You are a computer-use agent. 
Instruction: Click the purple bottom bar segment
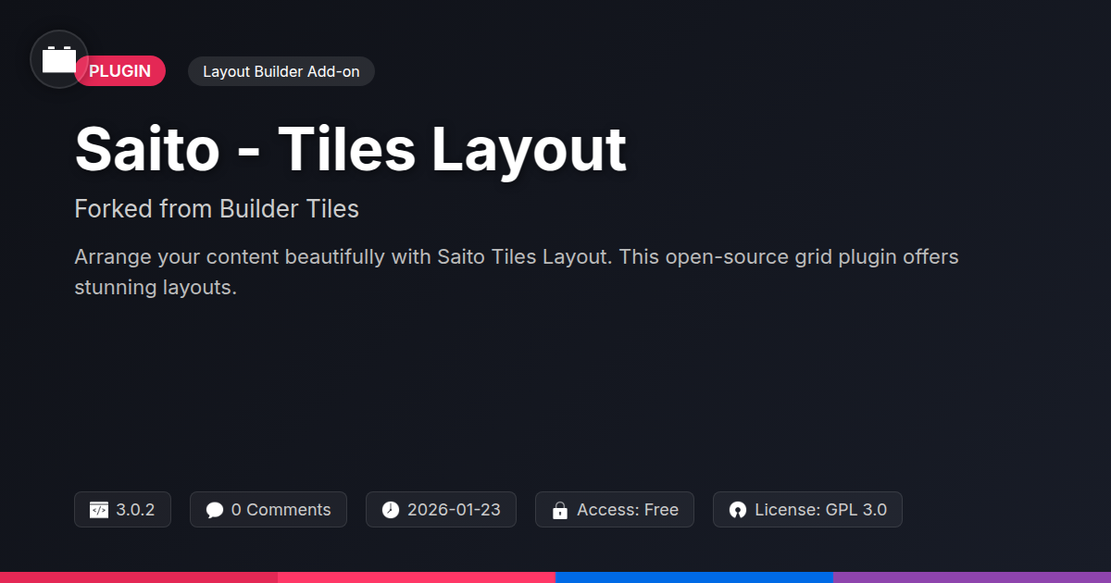pos(972,577)
